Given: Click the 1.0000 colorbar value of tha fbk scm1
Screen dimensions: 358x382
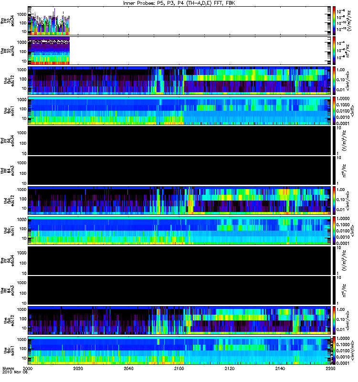Looking at the screenshot, I should pos(343,98).
